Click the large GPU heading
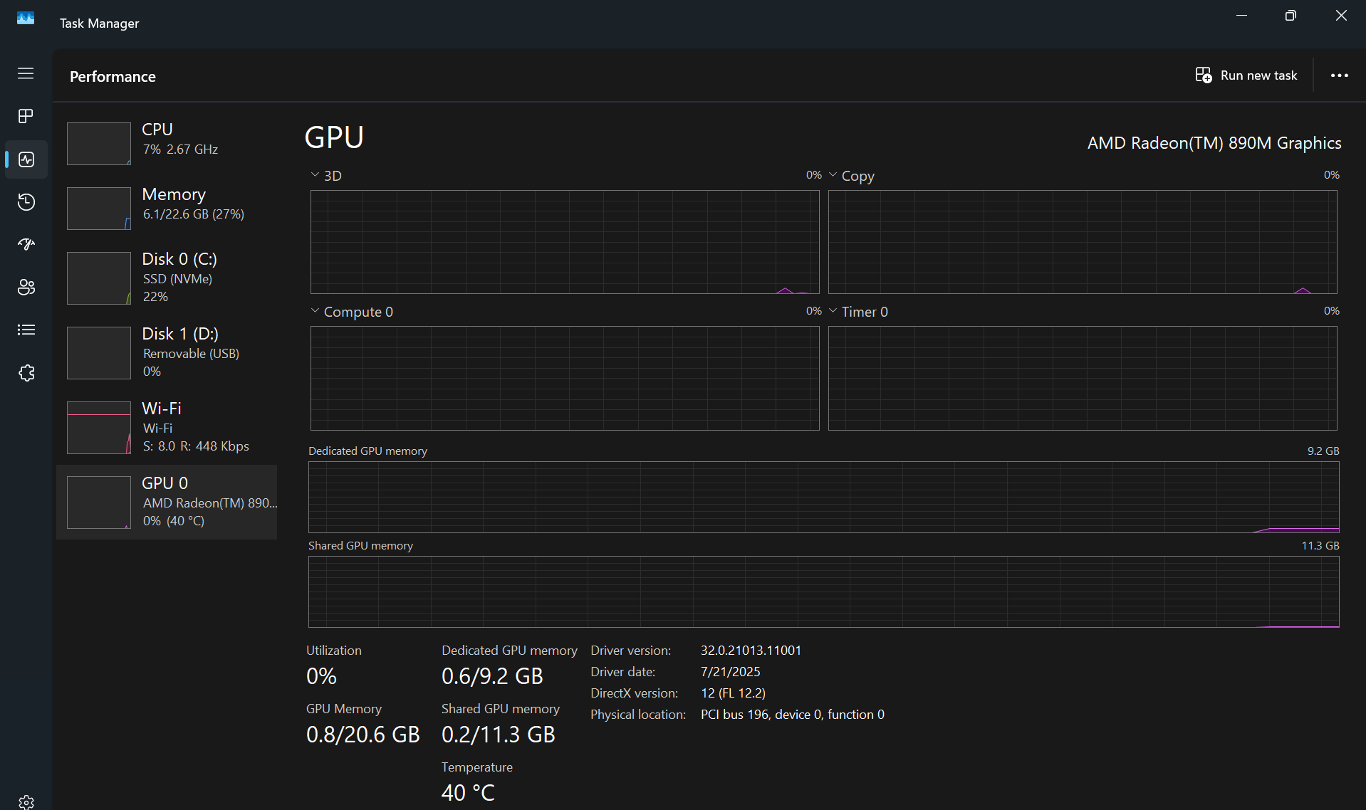This screenshot has width=1366, height=810. (x=334, y=137)
